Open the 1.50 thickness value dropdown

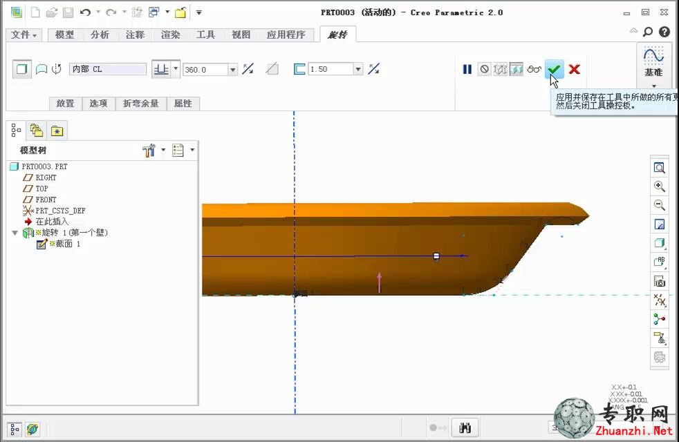358,69
